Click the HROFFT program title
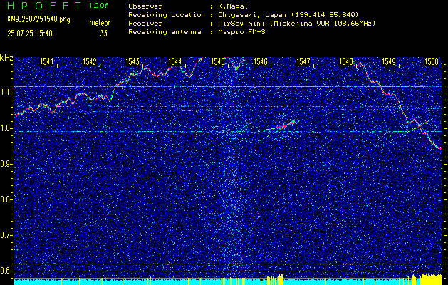 click(45, 6)
